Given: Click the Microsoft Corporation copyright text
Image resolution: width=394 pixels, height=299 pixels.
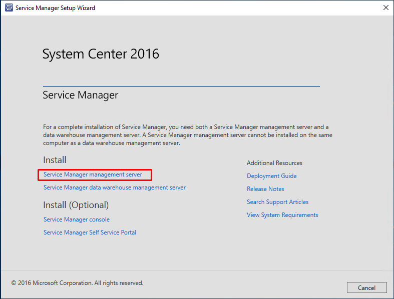Looking at the screenshot, I should click(77, 283).
